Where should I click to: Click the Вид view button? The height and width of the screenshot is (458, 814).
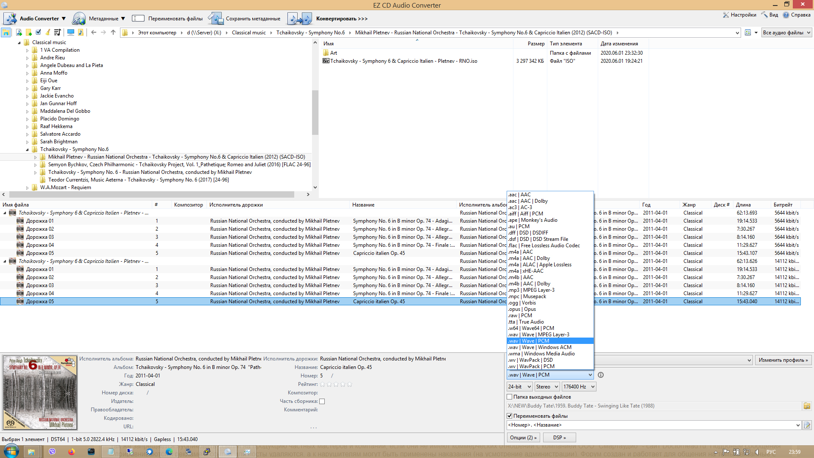(770, 15)
